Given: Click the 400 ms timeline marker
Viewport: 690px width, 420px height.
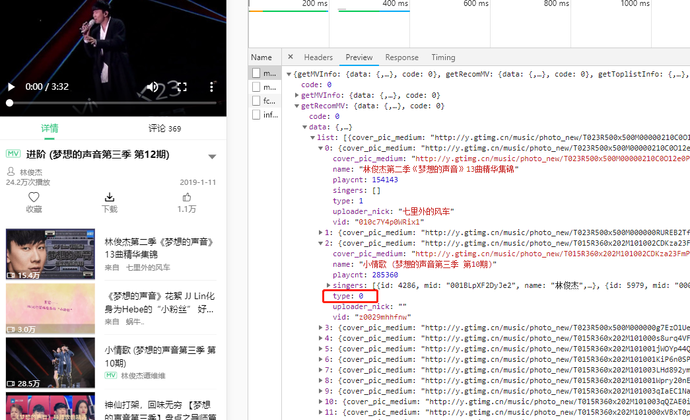Looking at the screenshot, I should coord(395,3).
